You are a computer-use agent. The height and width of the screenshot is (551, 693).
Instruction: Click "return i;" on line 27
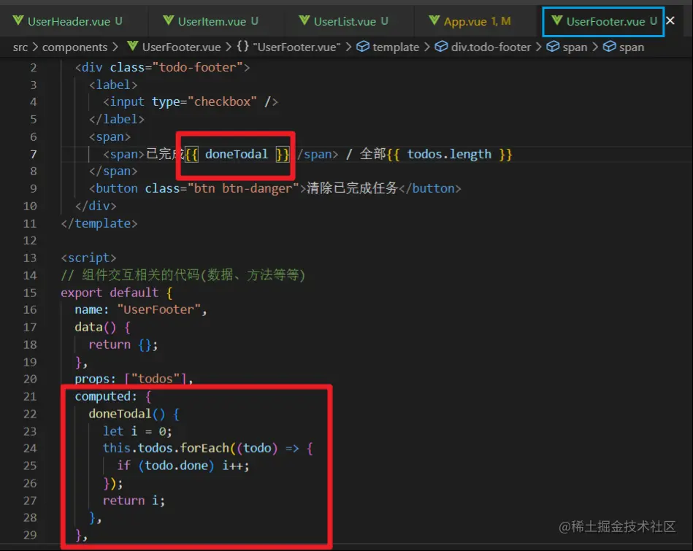pos(134,501)
